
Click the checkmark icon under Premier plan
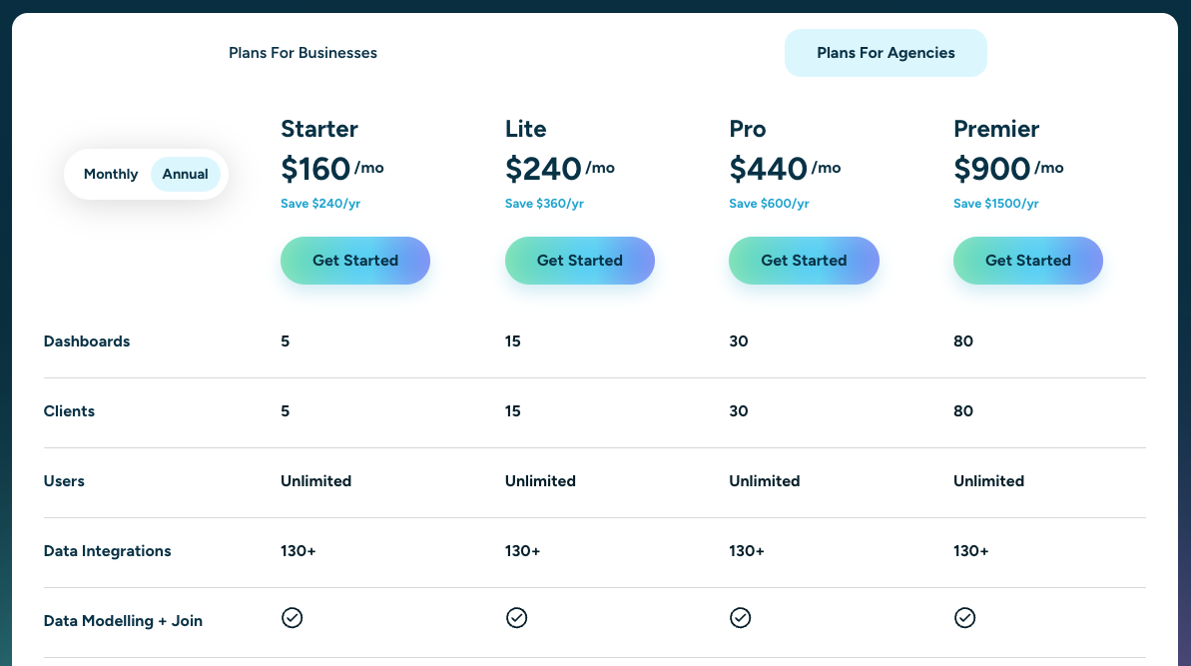pyautogui.click(x=965, y=617)
